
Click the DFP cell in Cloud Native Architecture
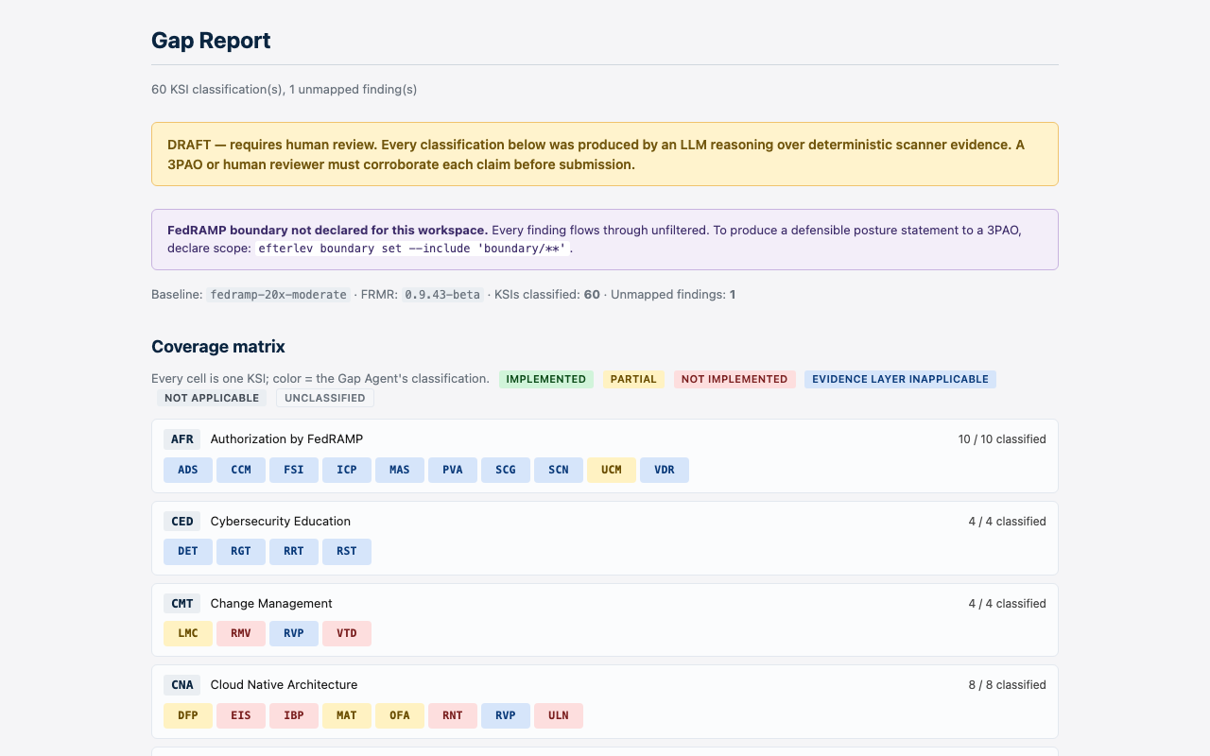pyautogui.click(x=188, y=715)
